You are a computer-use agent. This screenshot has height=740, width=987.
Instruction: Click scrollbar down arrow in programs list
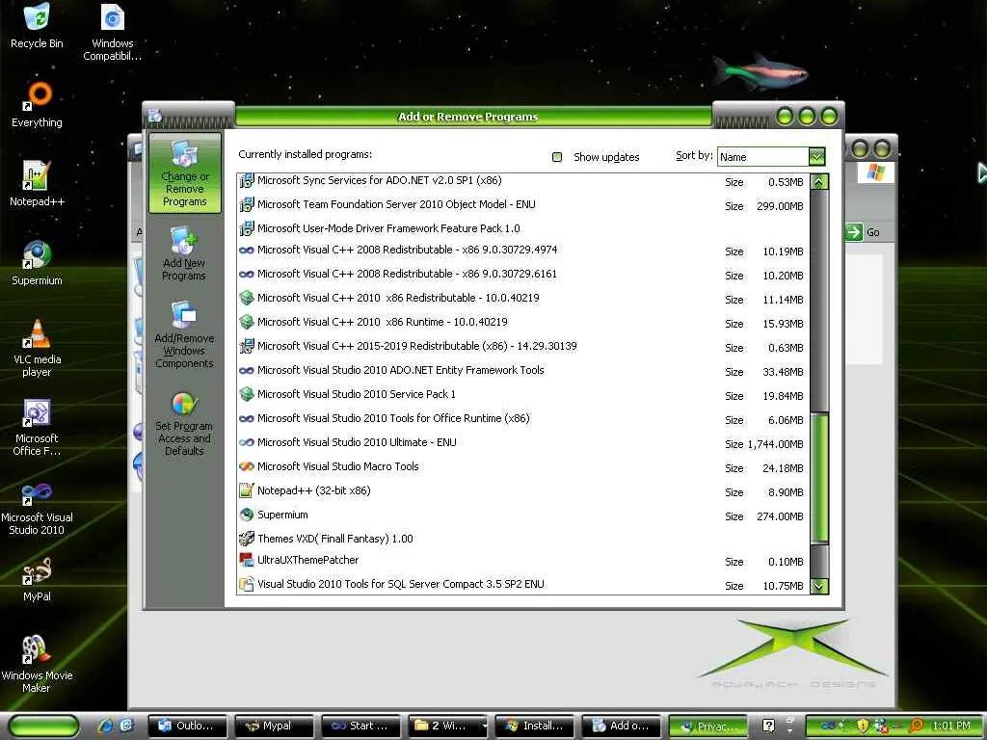tap(819, 586)
